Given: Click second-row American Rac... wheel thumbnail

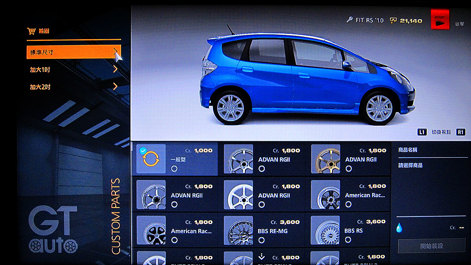Looking at the screenshot, I should (325, 194).
